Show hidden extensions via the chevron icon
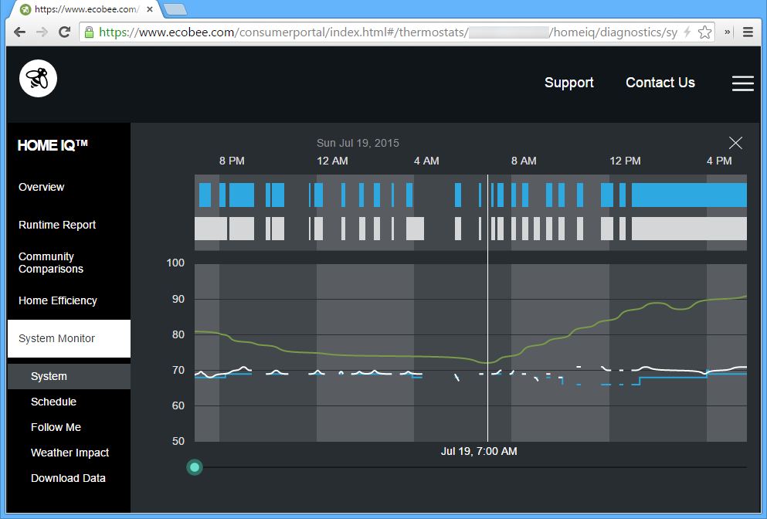 [728, 32]
